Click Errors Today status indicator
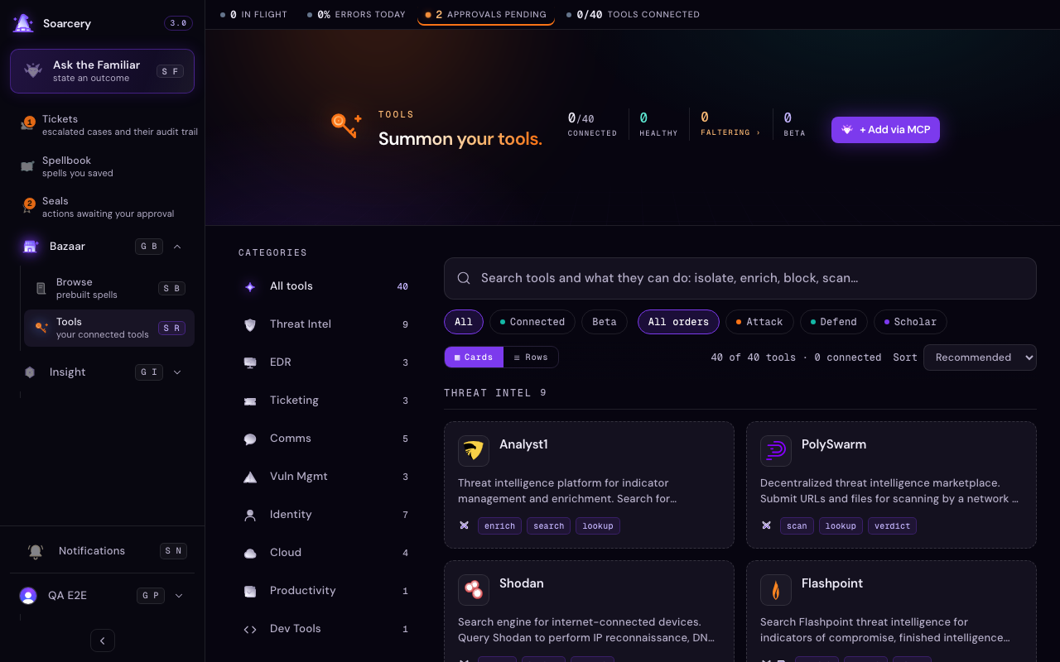 point(356,14)
